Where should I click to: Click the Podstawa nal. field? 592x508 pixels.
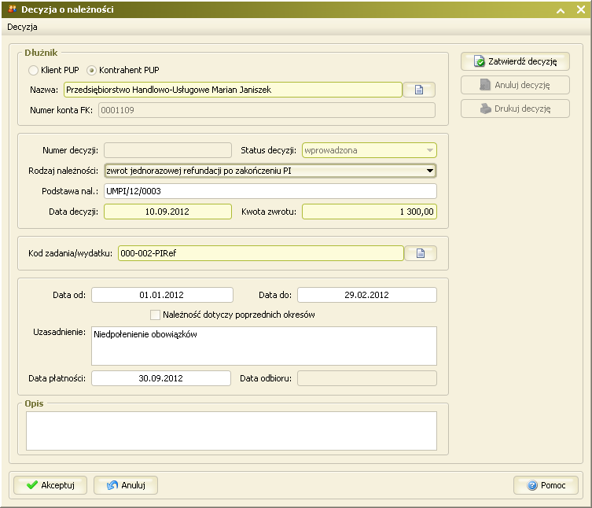tap(270, 191)
